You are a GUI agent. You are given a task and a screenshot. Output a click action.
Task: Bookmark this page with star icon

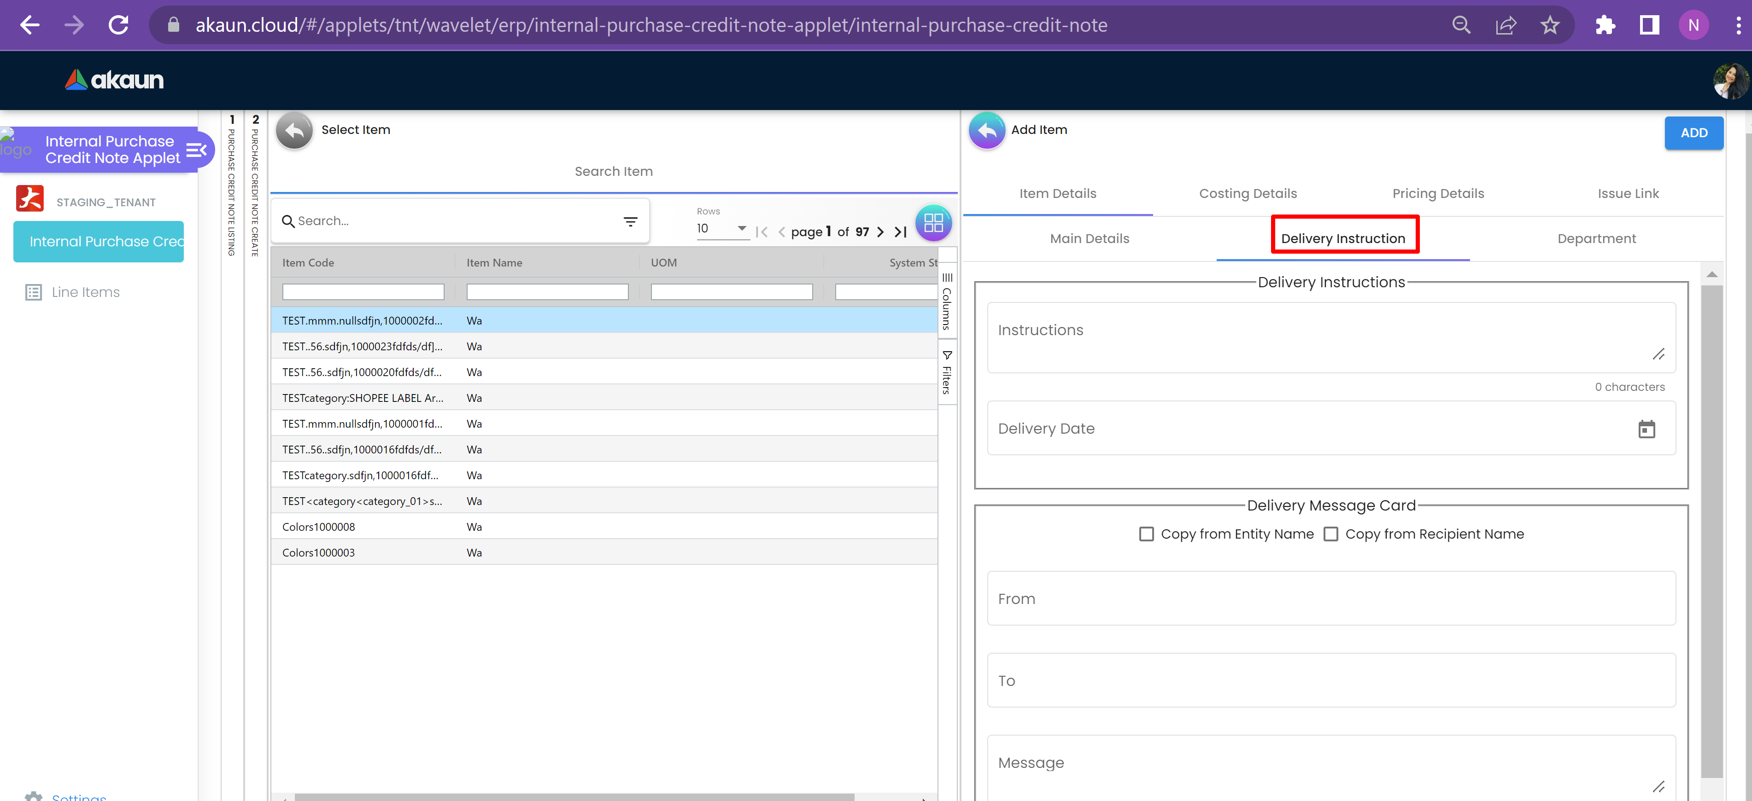[1549, 25]
